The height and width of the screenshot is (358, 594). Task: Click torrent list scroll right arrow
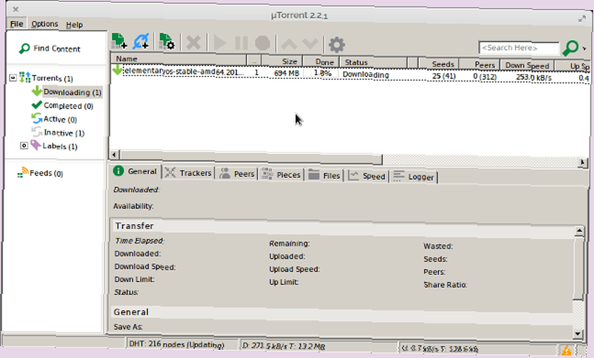pos(582,162)
